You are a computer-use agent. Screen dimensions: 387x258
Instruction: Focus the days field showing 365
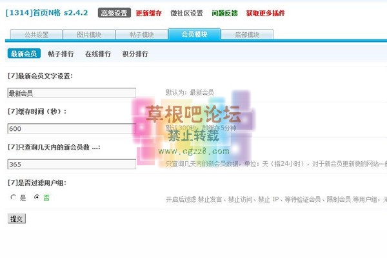point(72,164)
